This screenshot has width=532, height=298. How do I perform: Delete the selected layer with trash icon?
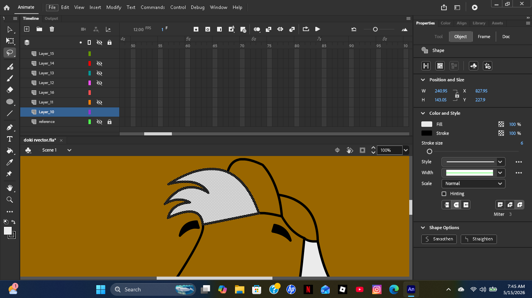click(52, 29)
